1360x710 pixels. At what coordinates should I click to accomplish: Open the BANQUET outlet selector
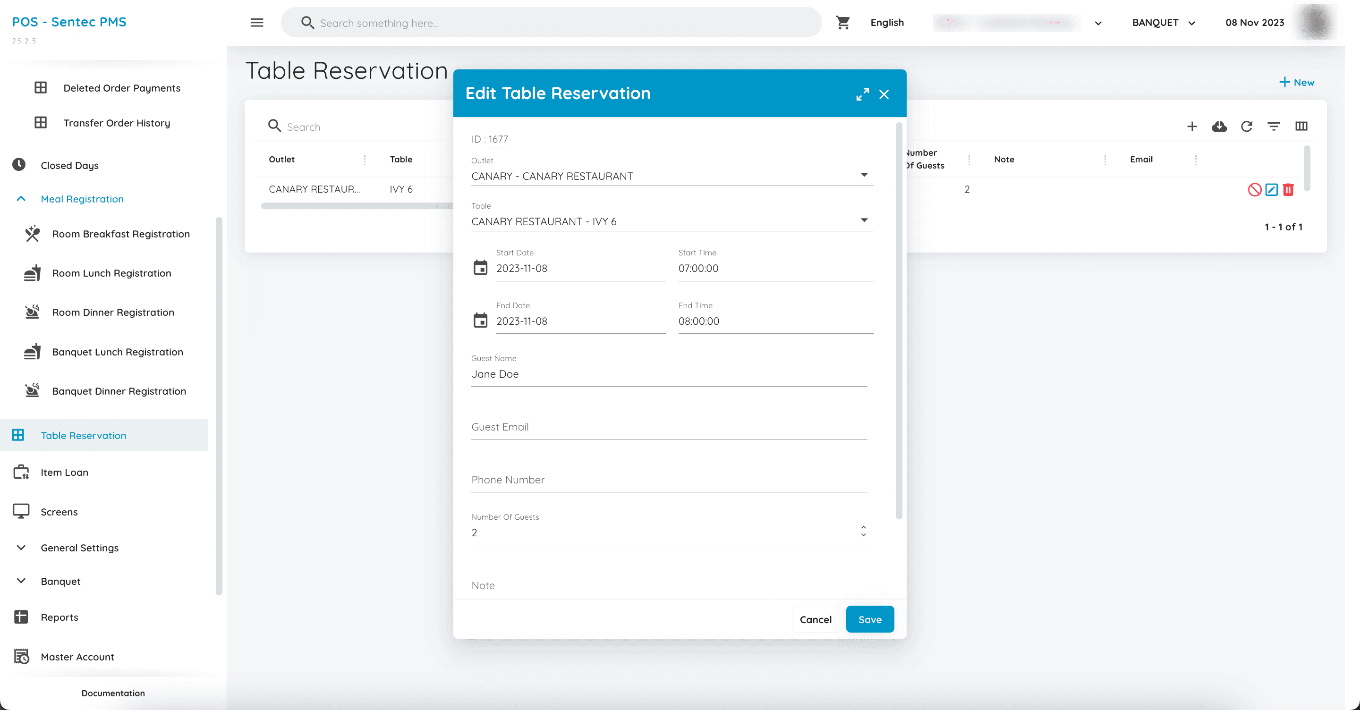(1164, 23)
